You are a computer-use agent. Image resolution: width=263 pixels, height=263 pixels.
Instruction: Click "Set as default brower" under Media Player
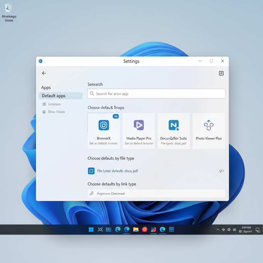139,143
